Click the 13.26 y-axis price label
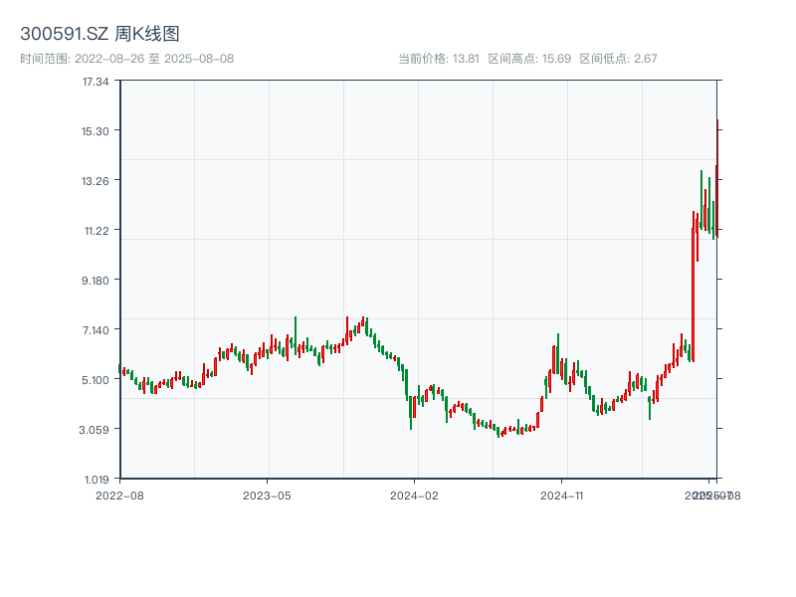Image resolution: width=796 pixels, height=597 pixels. (x=96, y=181)
